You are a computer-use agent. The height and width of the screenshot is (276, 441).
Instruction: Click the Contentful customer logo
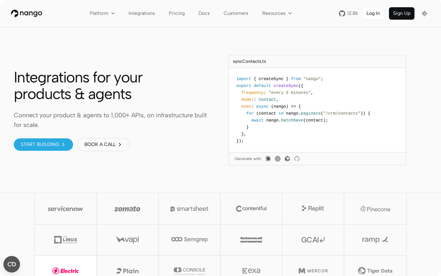251,209
